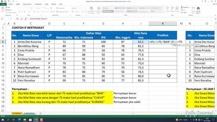Add a new sheet with plus button
Viewport: 217px width, 122px height.
coord(41,113)
